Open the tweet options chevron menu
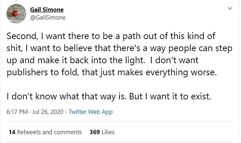The height and width of the screenshot is (143, 241). (x=230, y=9)
